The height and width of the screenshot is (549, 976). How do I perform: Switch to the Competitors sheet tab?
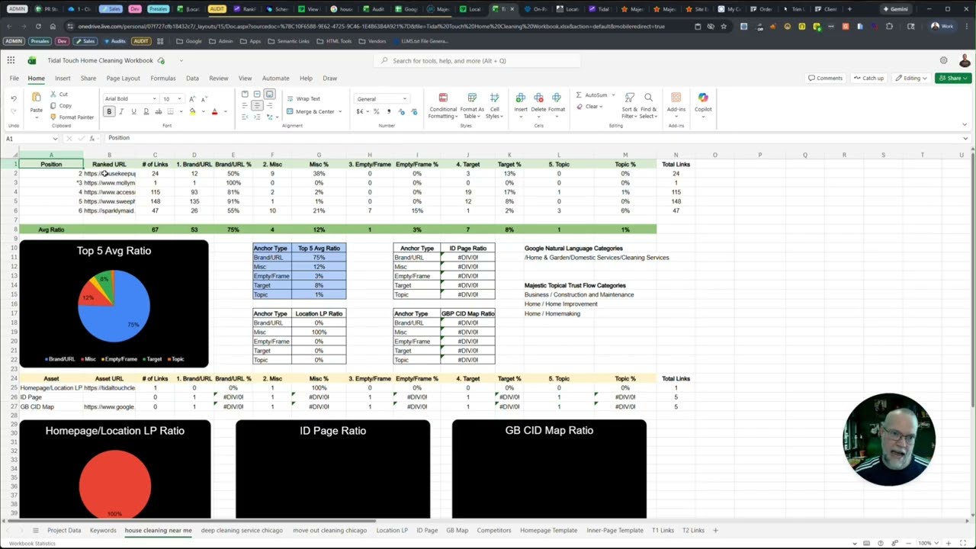point(494,530)
